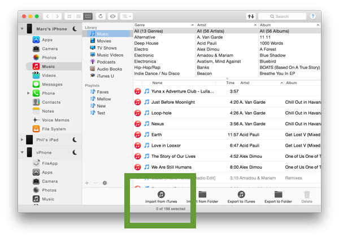Open the playlist gear settings button
The height and width of the screenshot is (238, 339).
(105, 183)
